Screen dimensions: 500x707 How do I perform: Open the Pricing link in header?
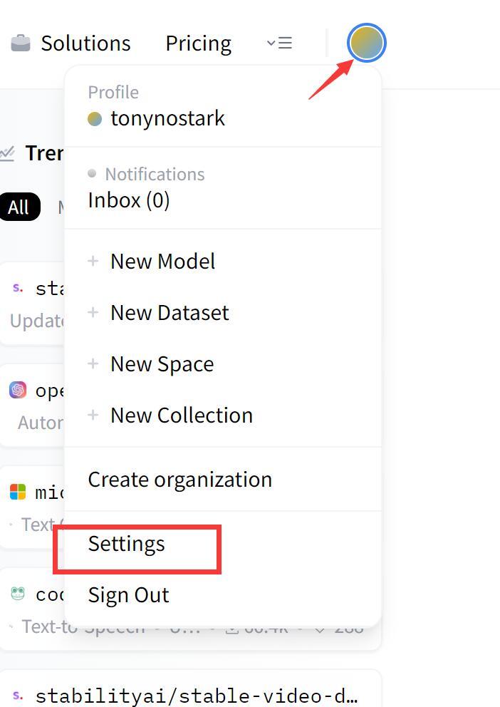(x=199, y=43)
